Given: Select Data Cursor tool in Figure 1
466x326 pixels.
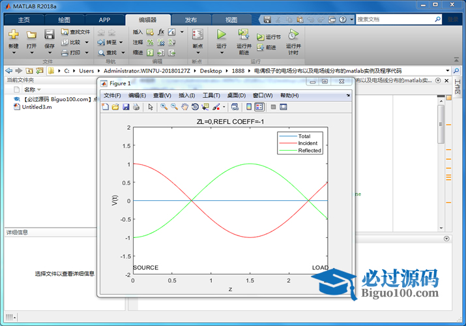Looking at the screenshot, I should click(205, 107).
